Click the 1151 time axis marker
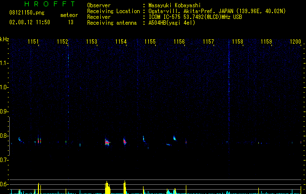This screenshot has width=306, height=194. pyautogui.click(x=33, y=42)
